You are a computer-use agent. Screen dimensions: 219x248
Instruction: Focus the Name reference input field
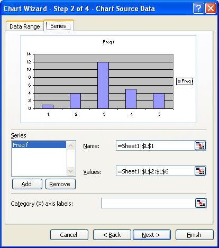156,145
